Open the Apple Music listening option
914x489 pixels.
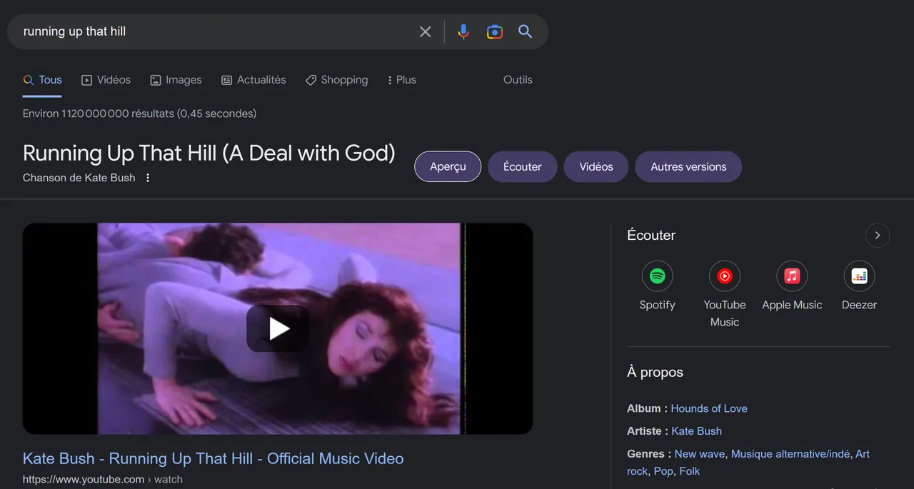[x=792, y=286]
